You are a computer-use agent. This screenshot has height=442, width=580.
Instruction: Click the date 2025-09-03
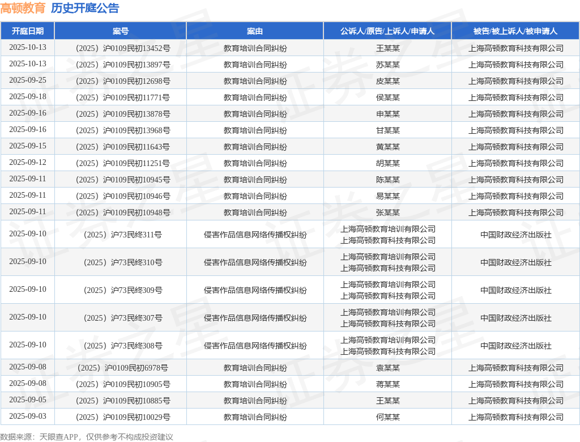coord(28,416)
